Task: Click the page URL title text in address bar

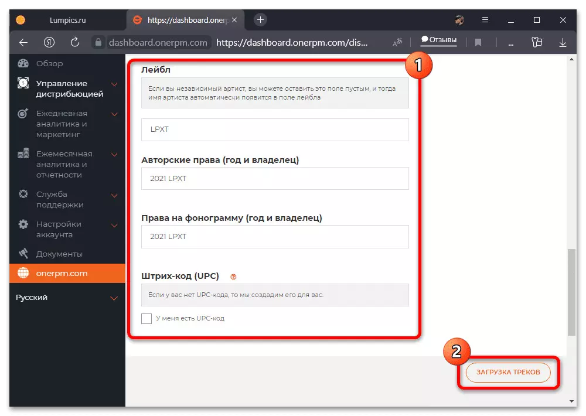Action: pos(291,43)
